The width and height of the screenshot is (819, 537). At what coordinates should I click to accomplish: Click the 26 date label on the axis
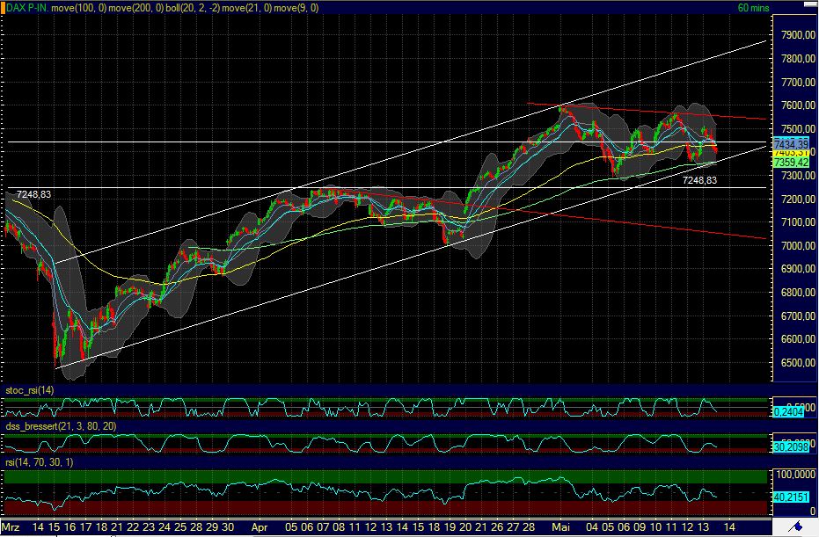click(x=497, y=527)
